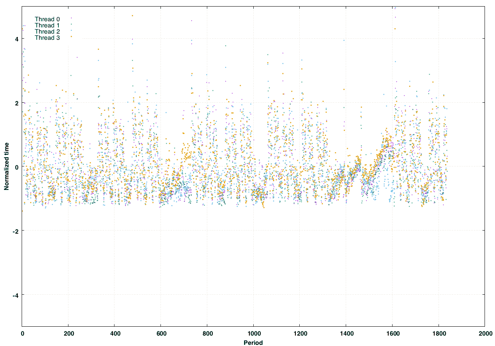The width and height of the screenshot is (495, 346).
Task: Click the Thread 1 legend label
Action: click(x=47, y=25)
